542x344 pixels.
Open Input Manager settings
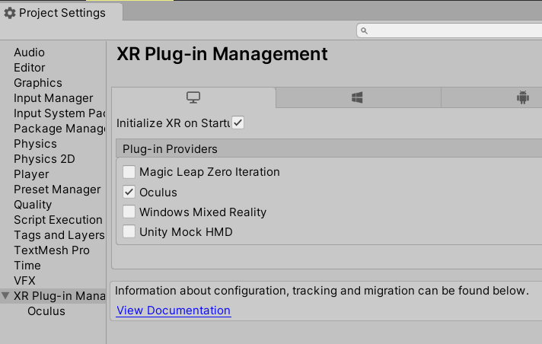53,98
